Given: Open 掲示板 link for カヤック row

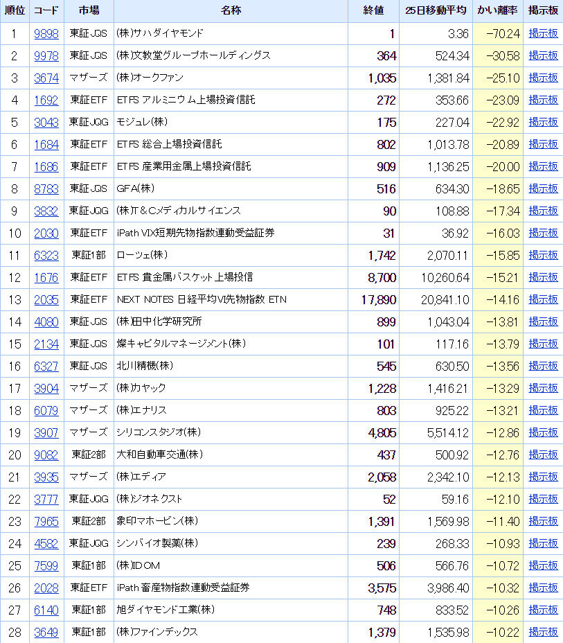Looking at the screenshot, I should 544,388.
